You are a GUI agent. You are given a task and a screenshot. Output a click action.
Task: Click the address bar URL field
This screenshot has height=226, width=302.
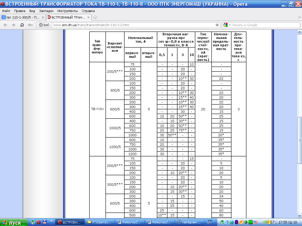click(134, 25)
